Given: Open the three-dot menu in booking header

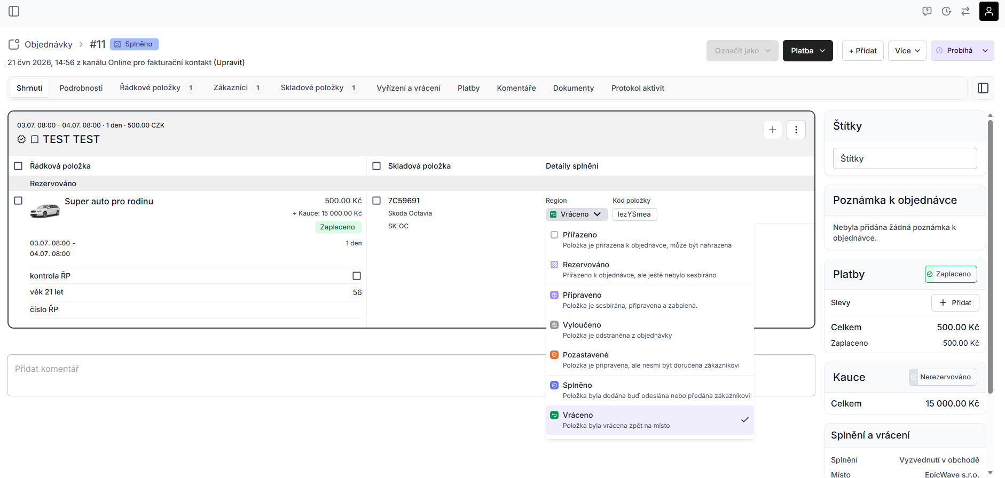Looking at the screenshot, I should click(796, 130).
